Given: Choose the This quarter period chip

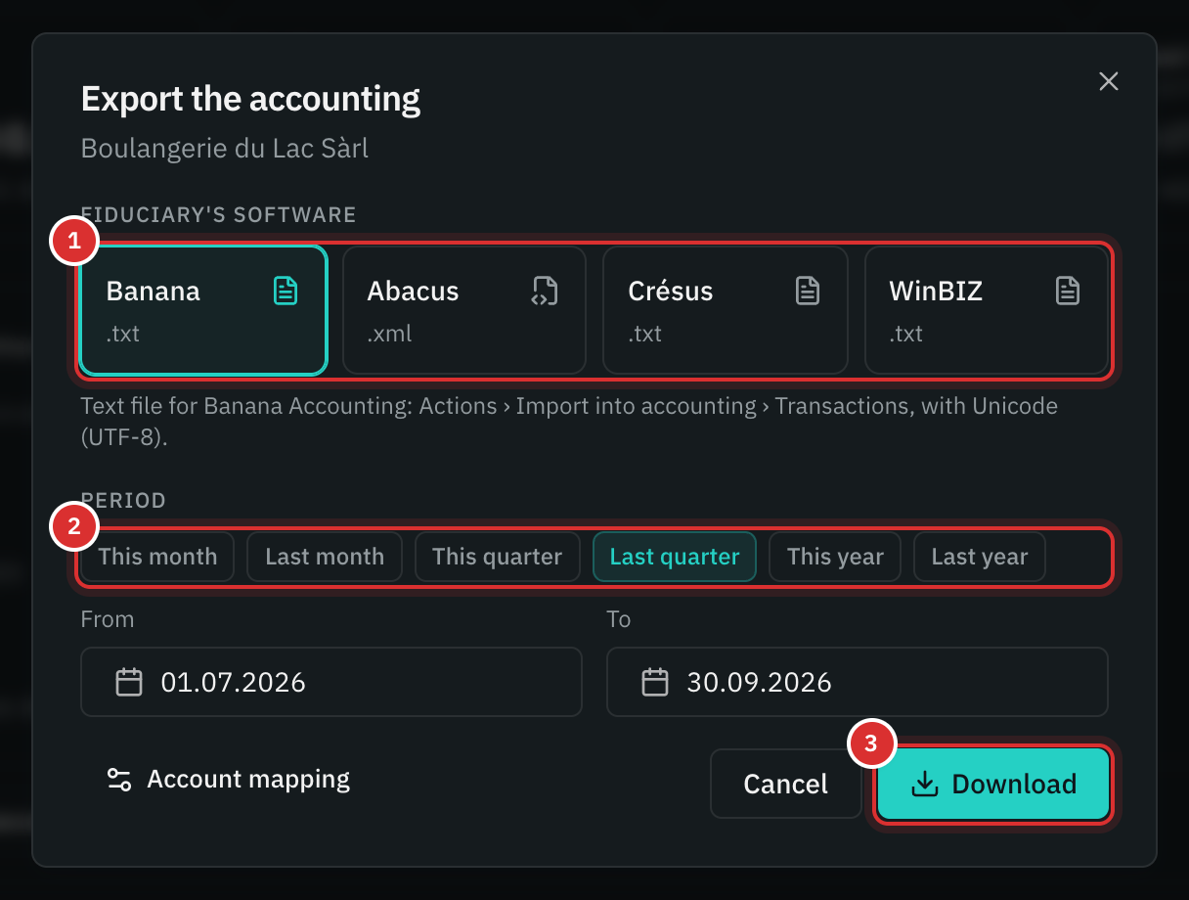Looking at the screenshot, I should point(497,557).
